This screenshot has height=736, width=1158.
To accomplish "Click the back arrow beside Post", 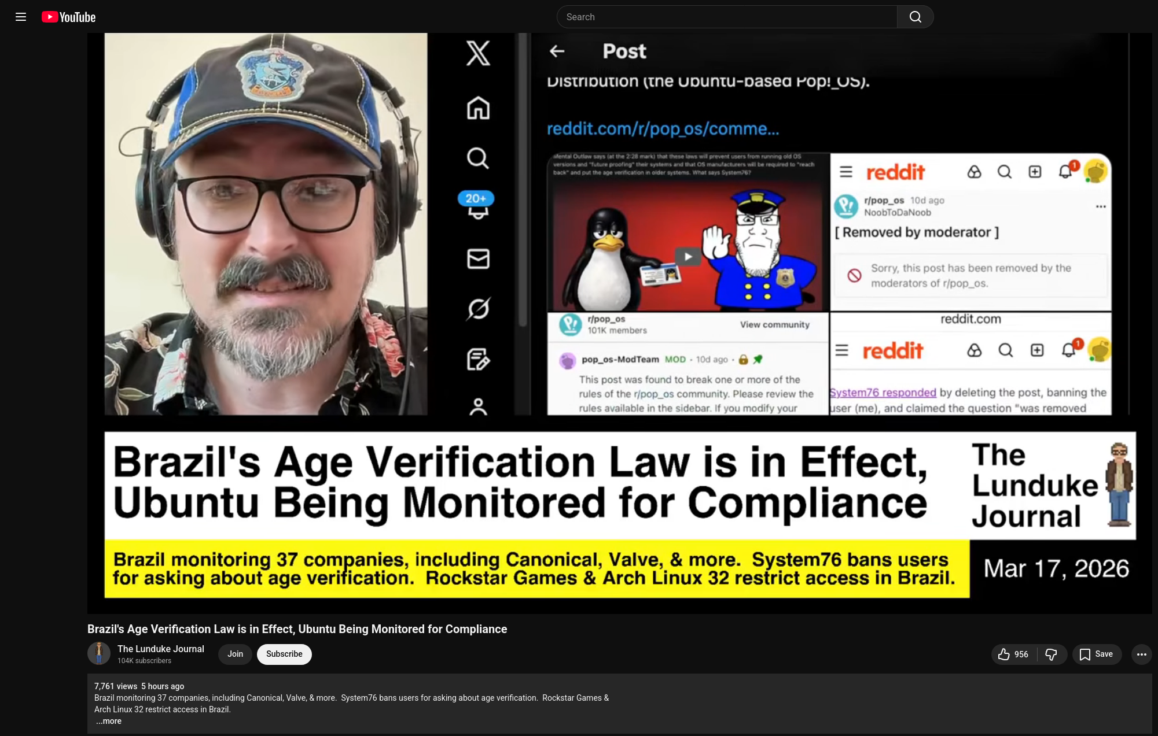I will pyautogui.click(x=557, y=51).
